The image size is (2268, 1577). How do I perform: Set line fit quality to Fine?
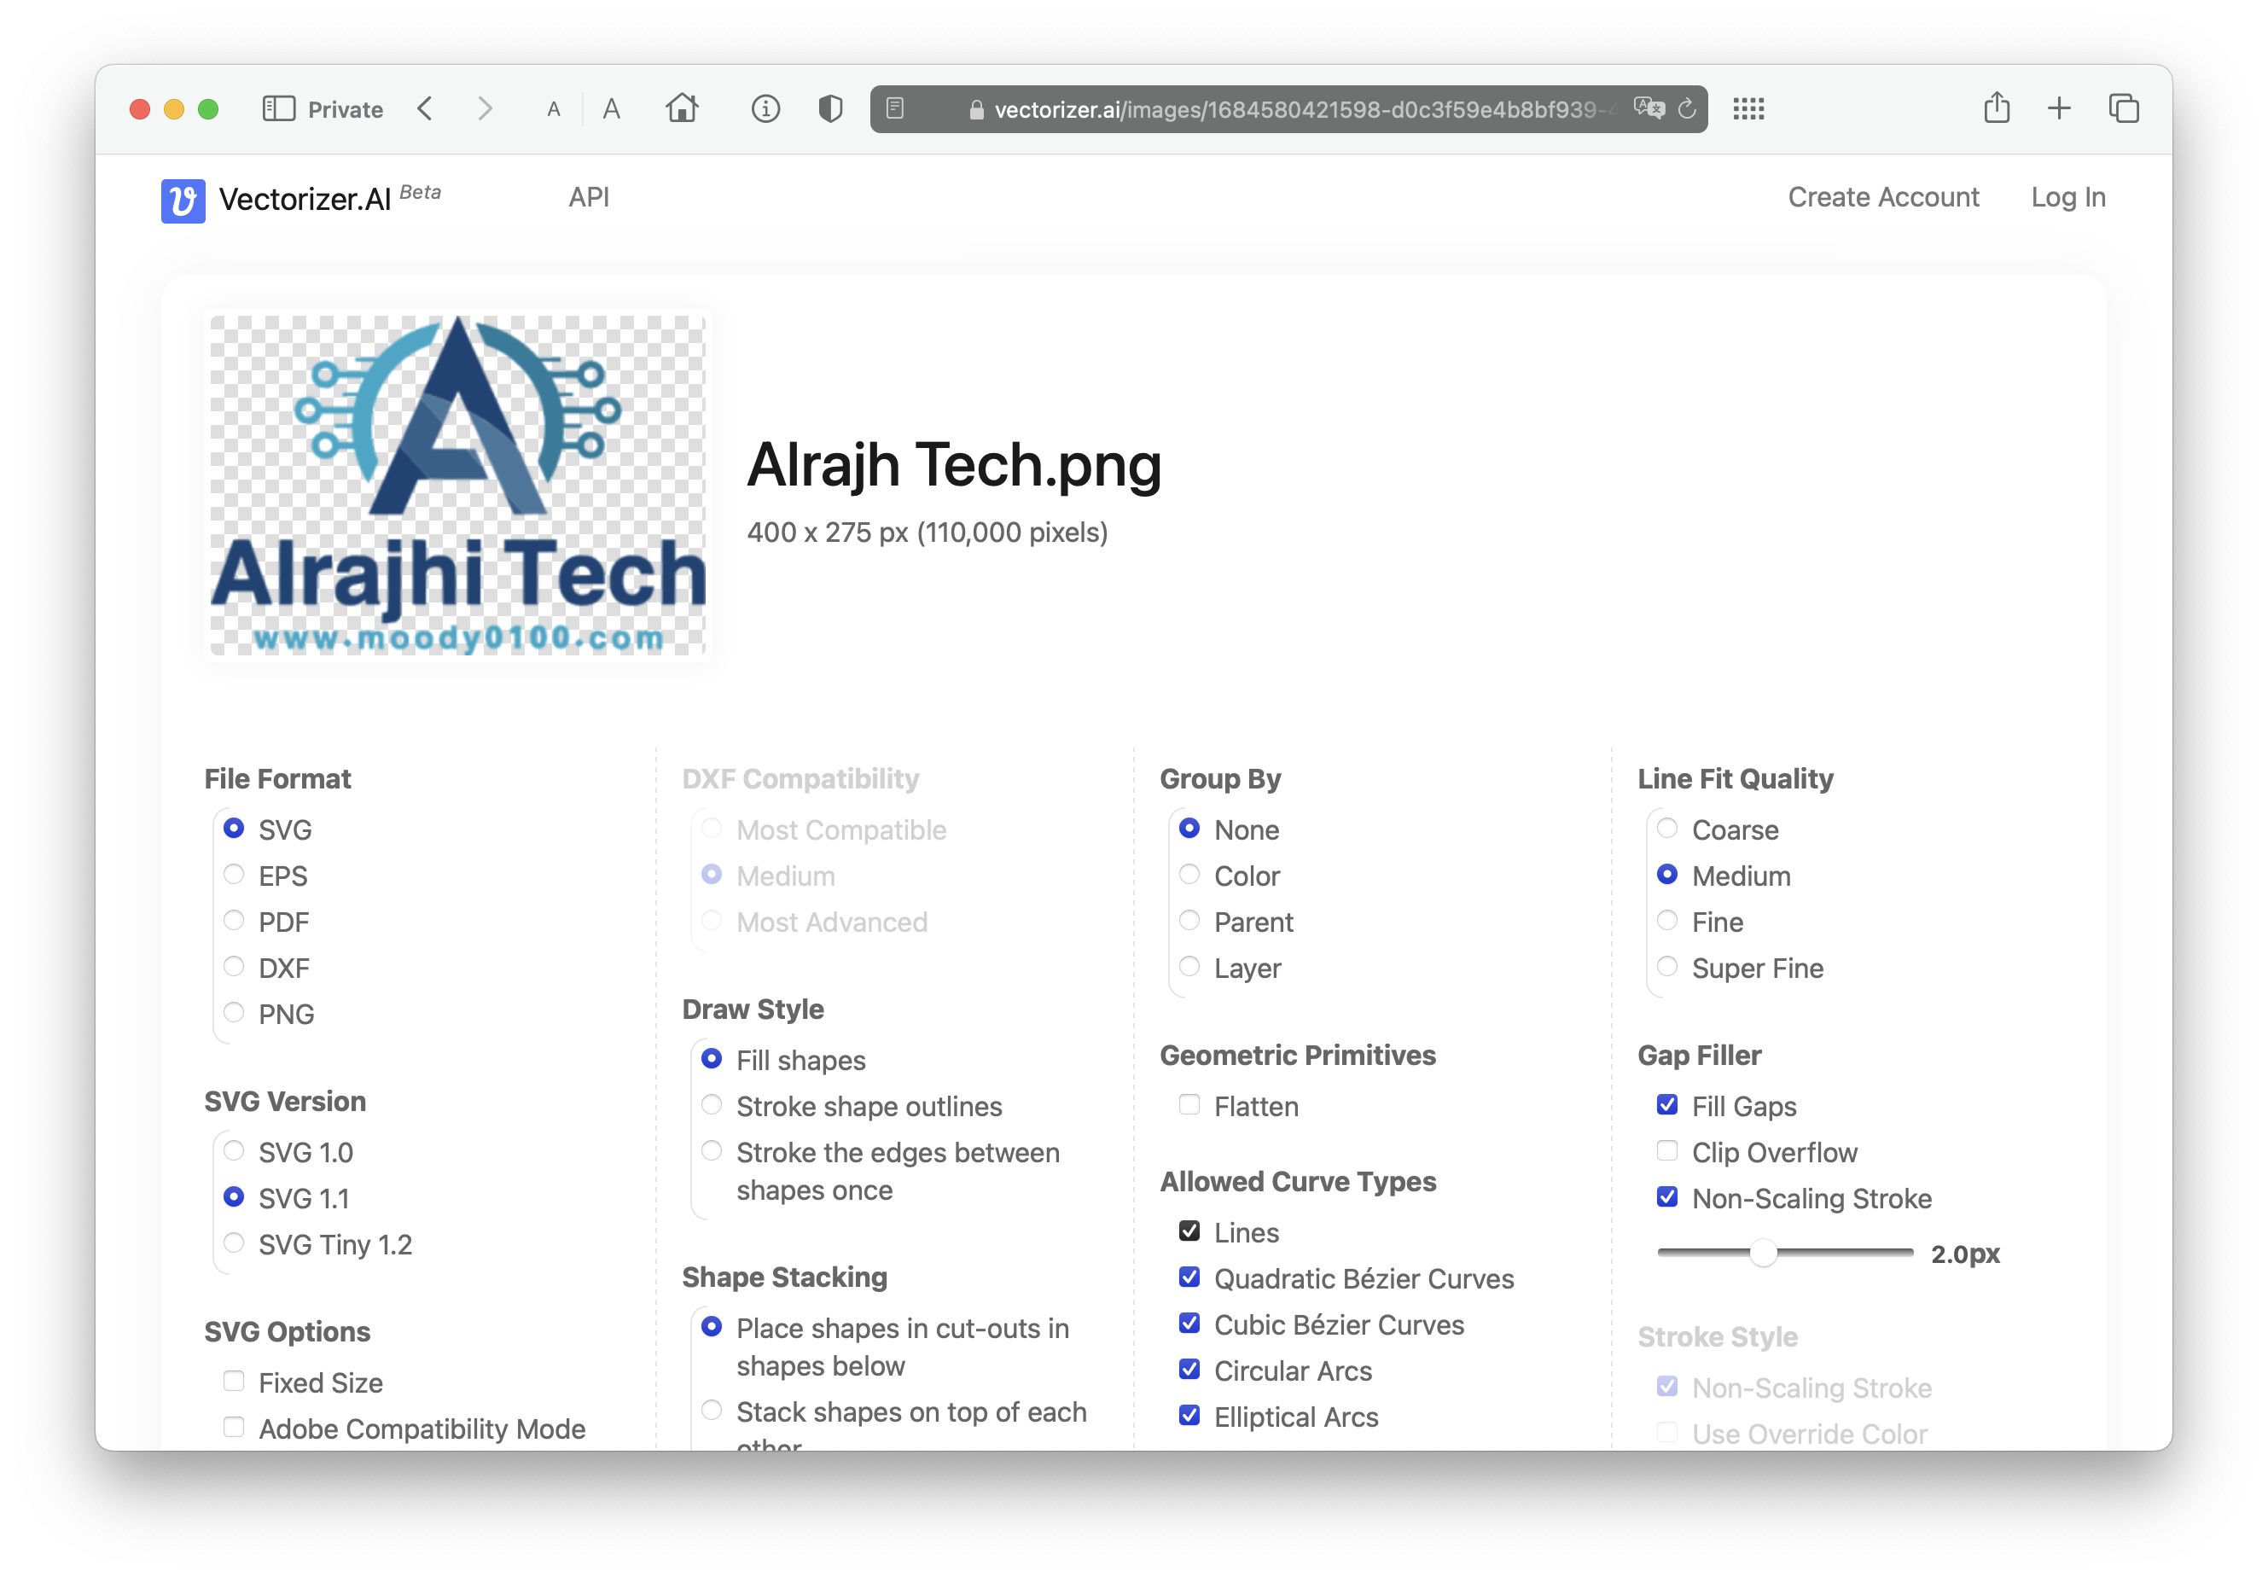pyautogui.click(x=1667, y=921)
